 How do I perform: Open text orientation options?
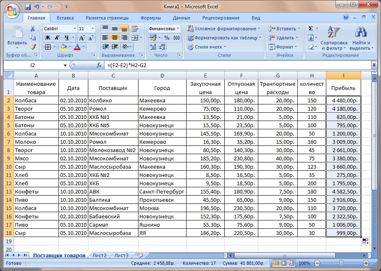pyautogui.click(x=126, y=47)
